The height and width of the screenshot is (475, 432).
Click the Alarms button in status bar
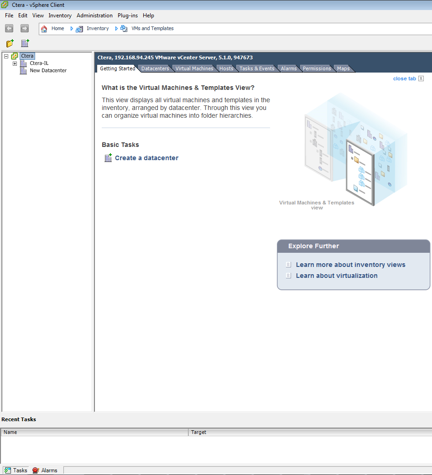[45, 470]
